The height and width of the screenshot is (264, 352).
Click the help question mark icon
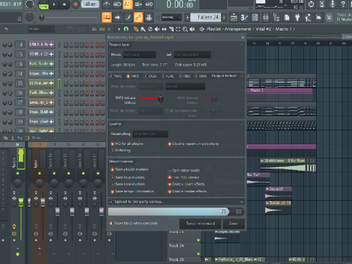(x=343, y=4)
